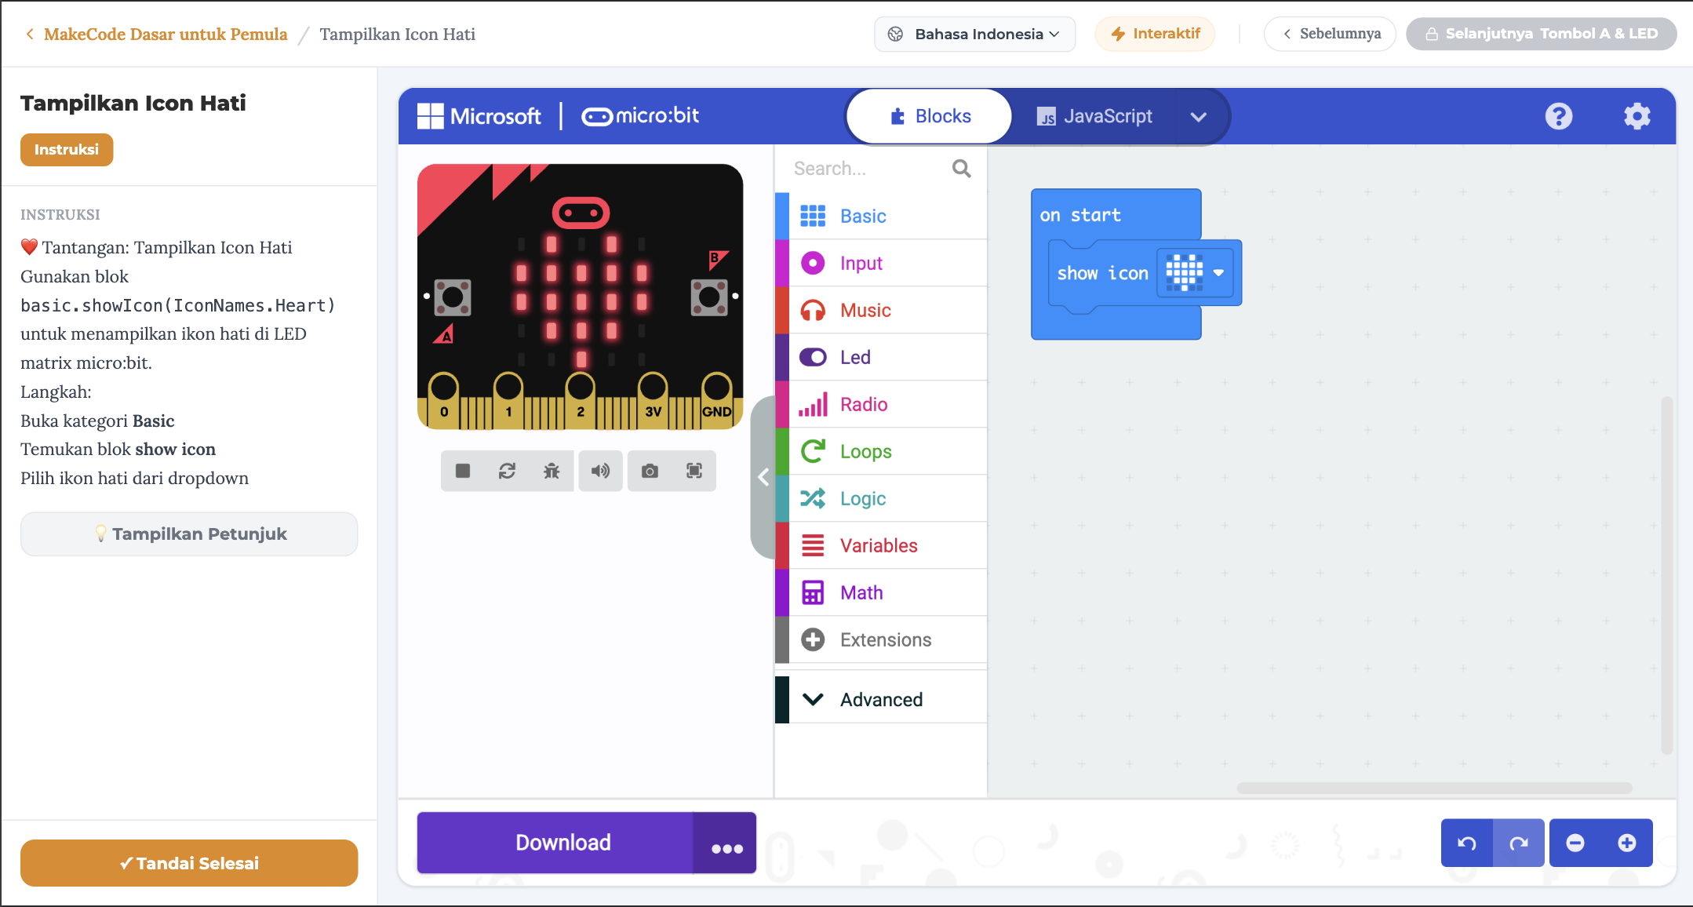The height and width of the screenshot is (907, 1693).
Task: Click the Search blocks input field
Action: tap(868, 169)
